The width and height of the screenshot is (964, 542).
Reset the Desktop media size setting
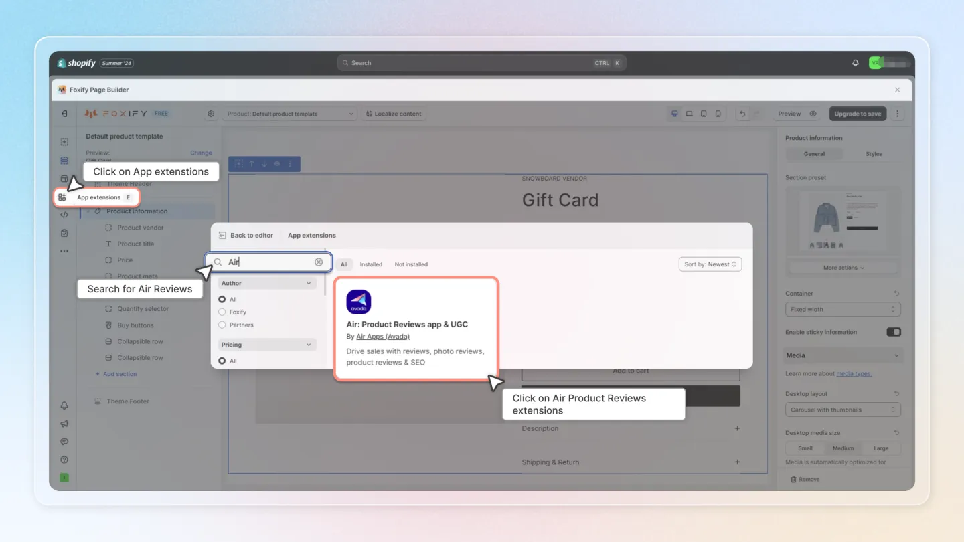coord(896,433)
